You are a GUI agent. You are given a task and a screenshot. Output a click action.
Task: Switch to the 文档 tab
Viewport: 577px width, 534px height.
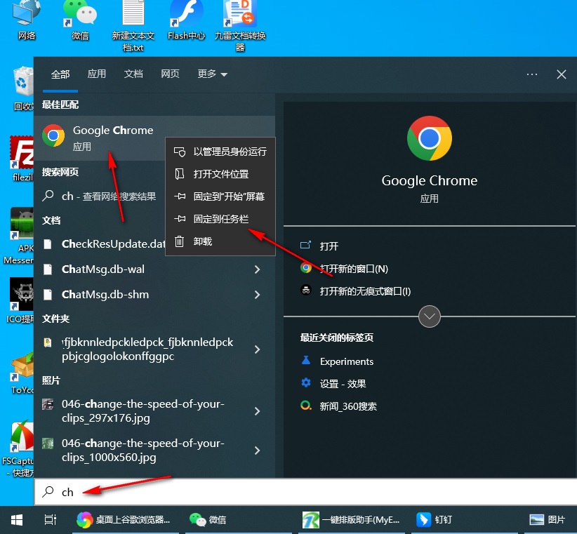tap(133, 74)
